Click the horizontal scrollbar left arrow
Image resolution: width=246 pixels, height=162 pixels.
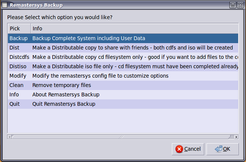(x=10, y=137)
